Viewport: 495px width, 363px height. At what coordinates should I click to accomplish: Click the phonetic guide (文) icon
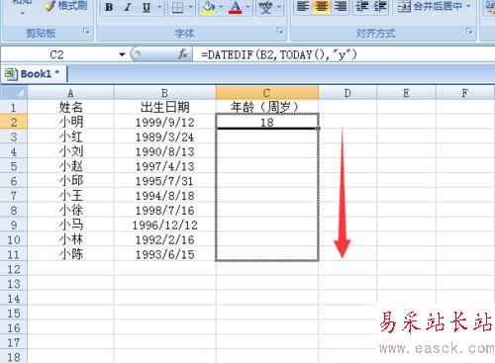point(266,7)
